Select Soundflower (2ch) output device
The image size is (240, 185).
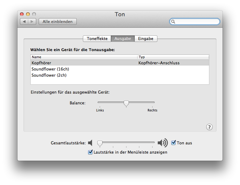pos(120,75)
